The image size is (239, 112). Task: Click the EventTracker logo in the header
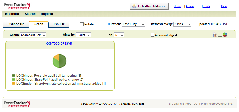(17, 6)
